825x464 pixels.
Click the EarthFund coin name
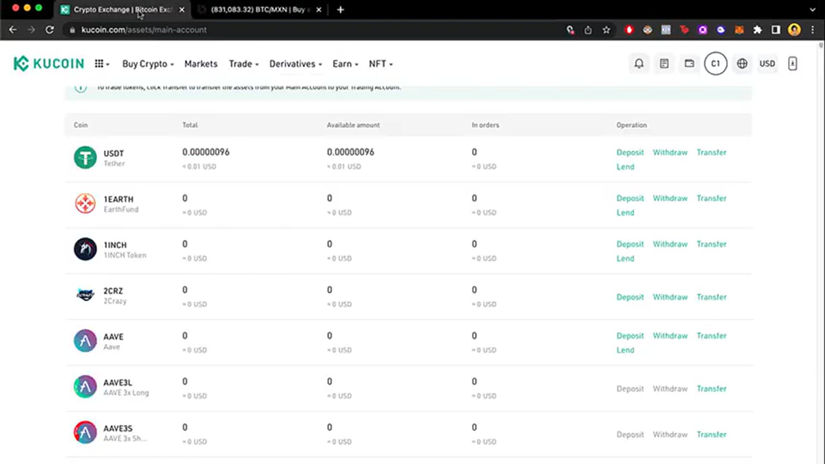(121, 210)
